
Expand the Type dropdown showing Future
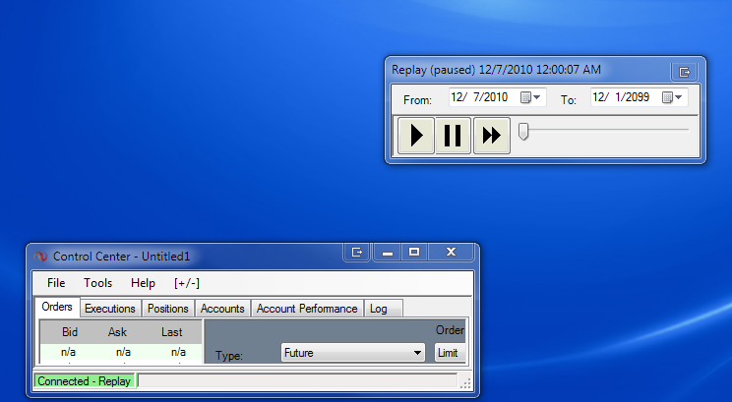(x=353, y=353)
